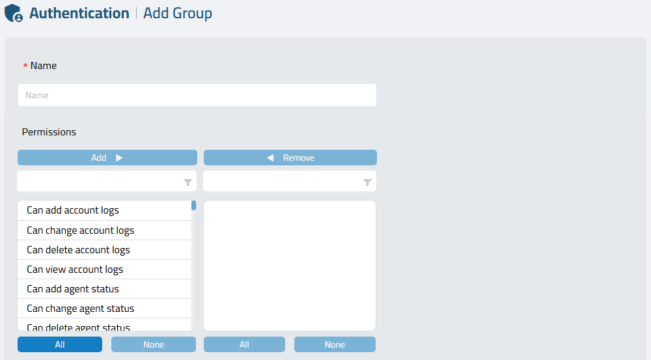
Task: Select 'Can change agent status' permission
Action: 105,309
